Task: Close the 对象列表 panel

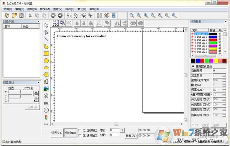Action: point(39,22)
